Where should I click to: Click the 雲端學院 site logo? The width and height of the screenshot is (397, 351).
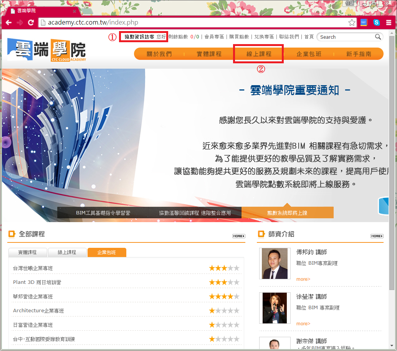(x=46, y=50)
